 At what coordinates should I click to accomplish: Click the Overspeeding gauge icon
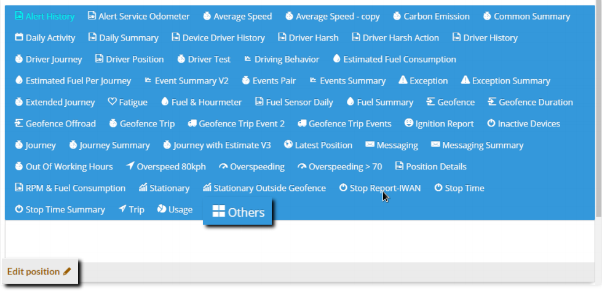point(223,167)
